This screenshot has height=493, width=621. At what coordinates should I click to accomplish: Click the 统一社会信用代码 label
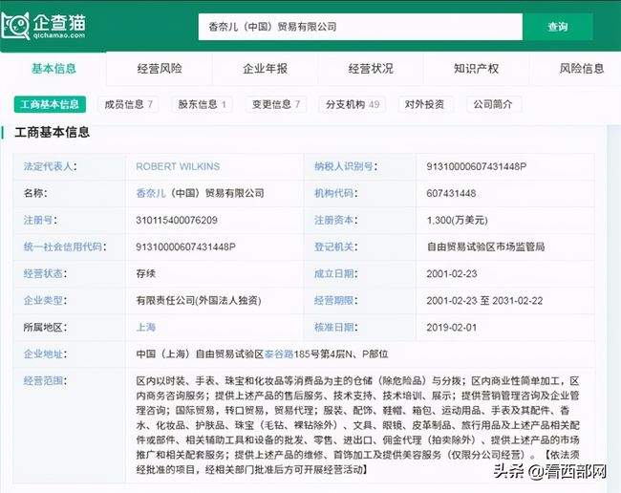tap(65, 246)
